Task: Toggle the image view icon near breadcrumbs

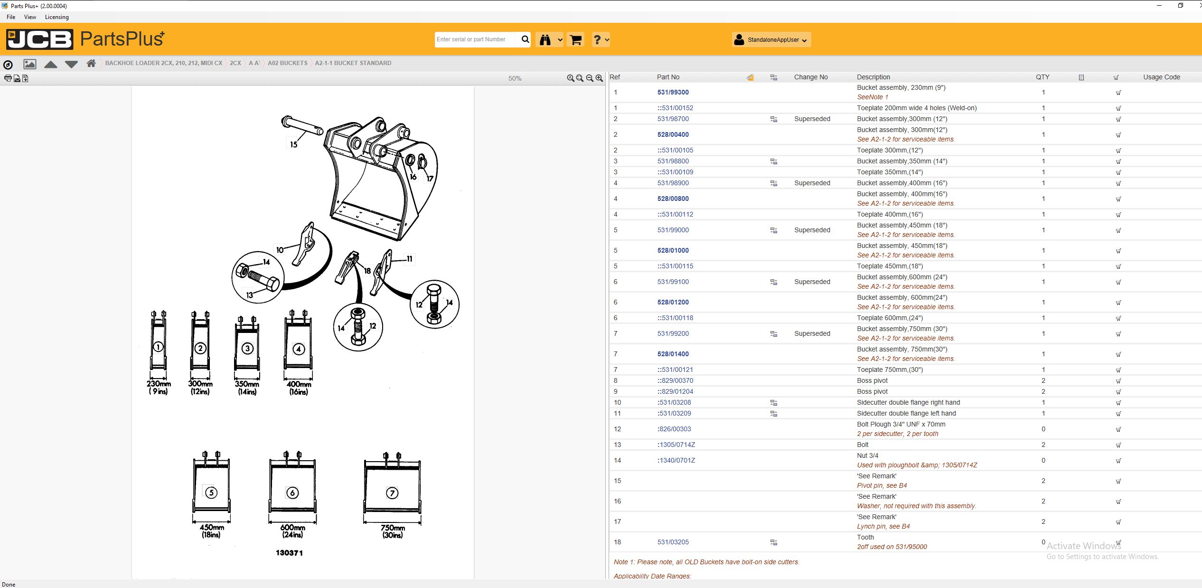Action: click(x=29, y=63)
